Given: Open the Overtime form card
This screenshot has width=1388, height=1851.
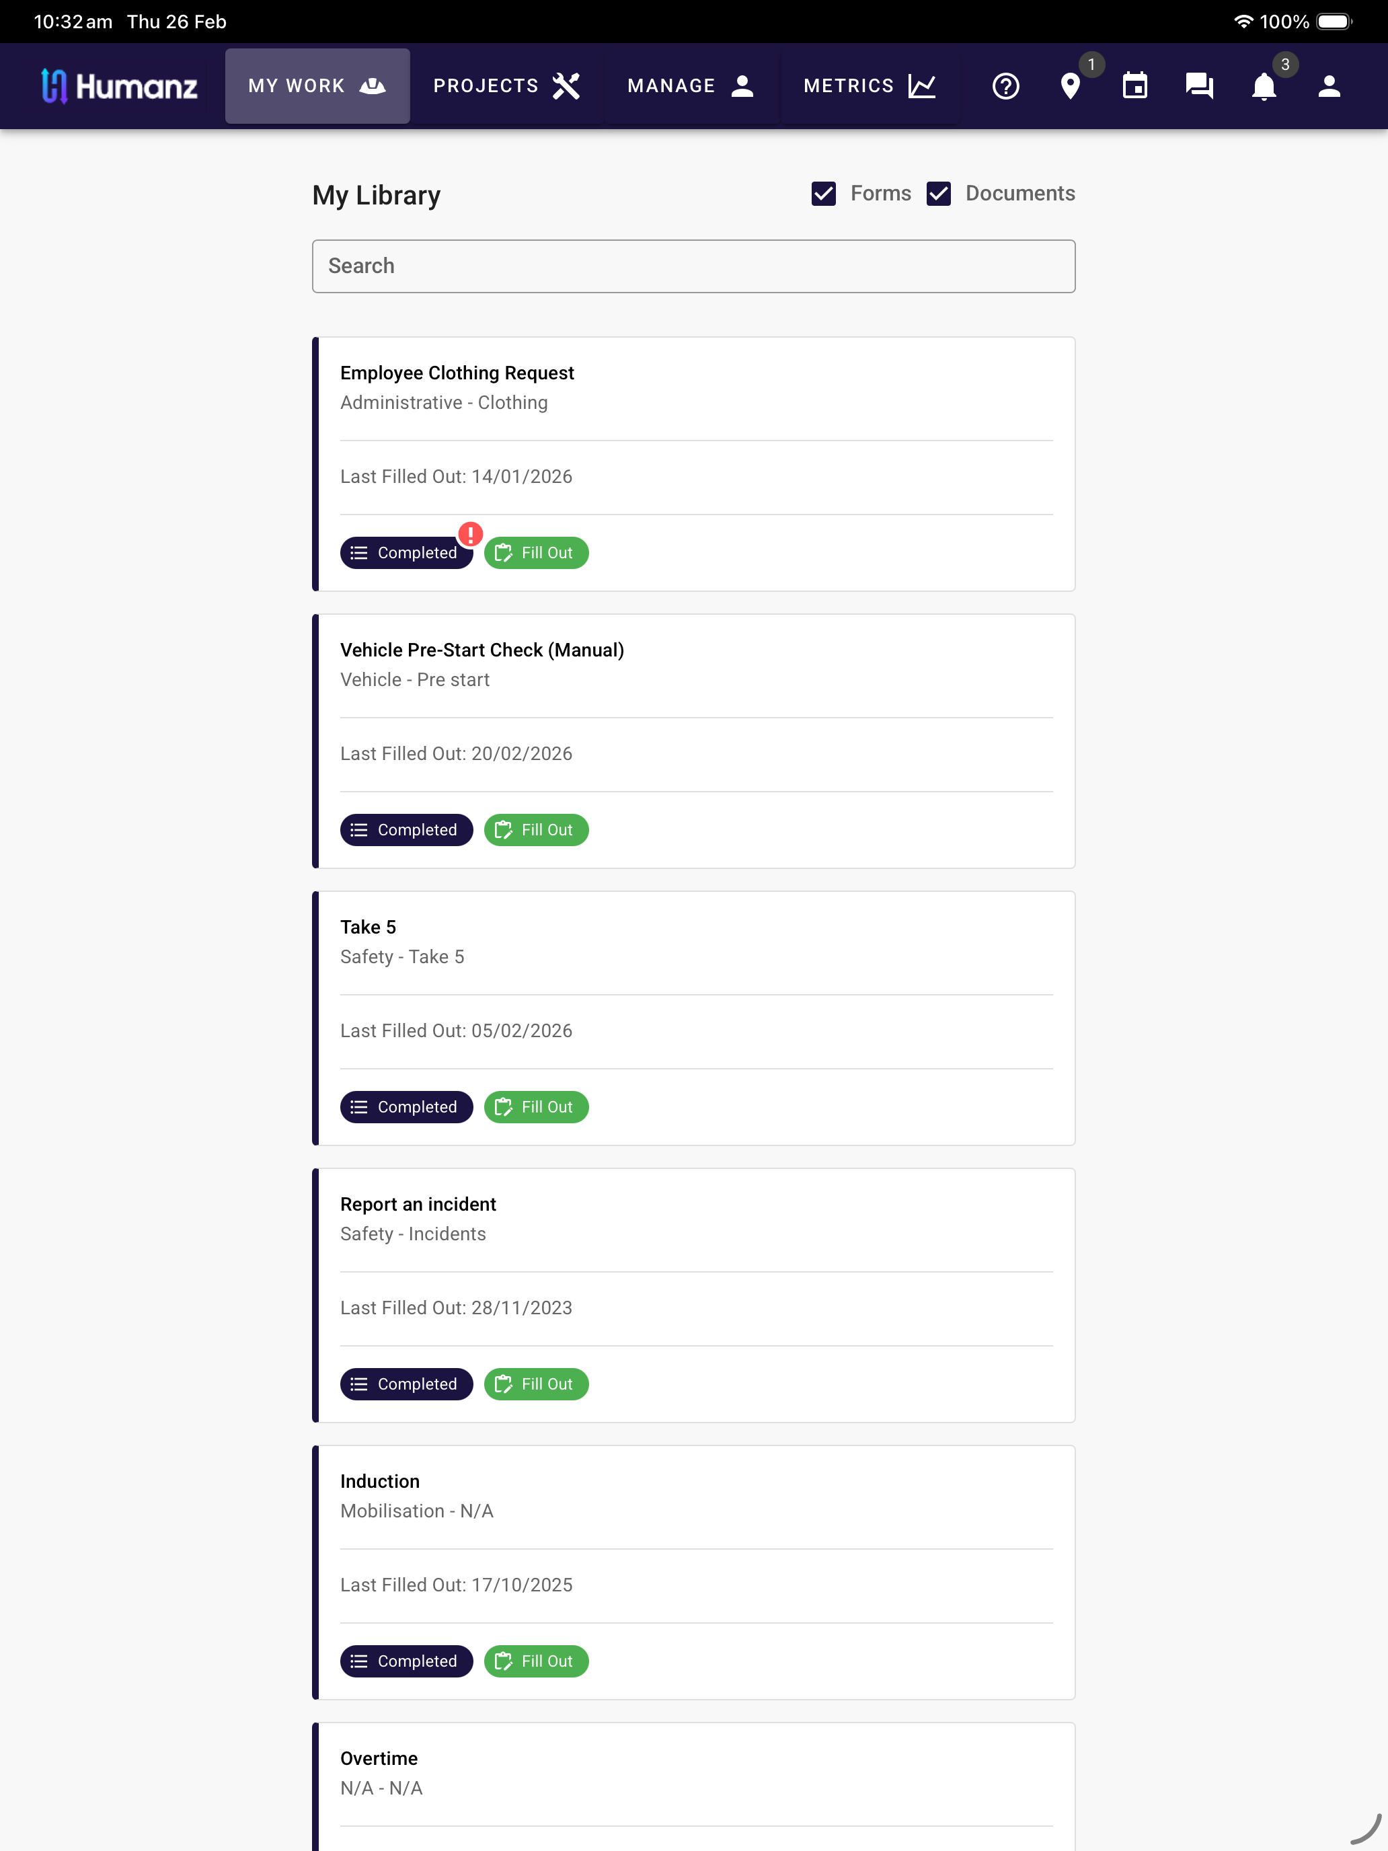Looking at the screenshot, I should 693,1786.
